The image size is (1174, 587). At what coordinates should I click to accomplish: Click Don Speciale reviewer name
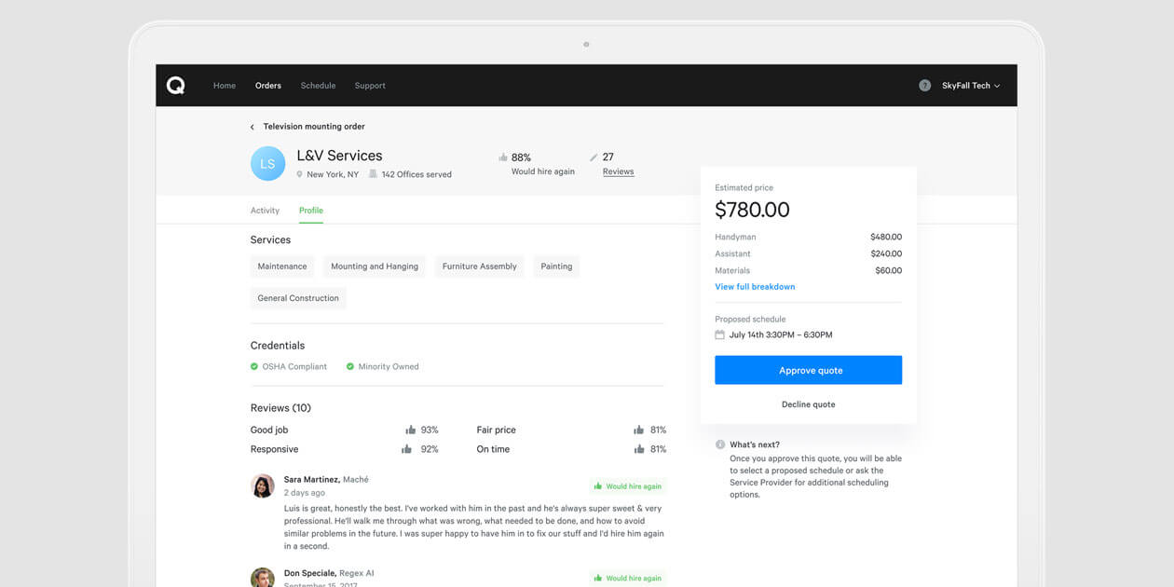(x=309, y=573)
